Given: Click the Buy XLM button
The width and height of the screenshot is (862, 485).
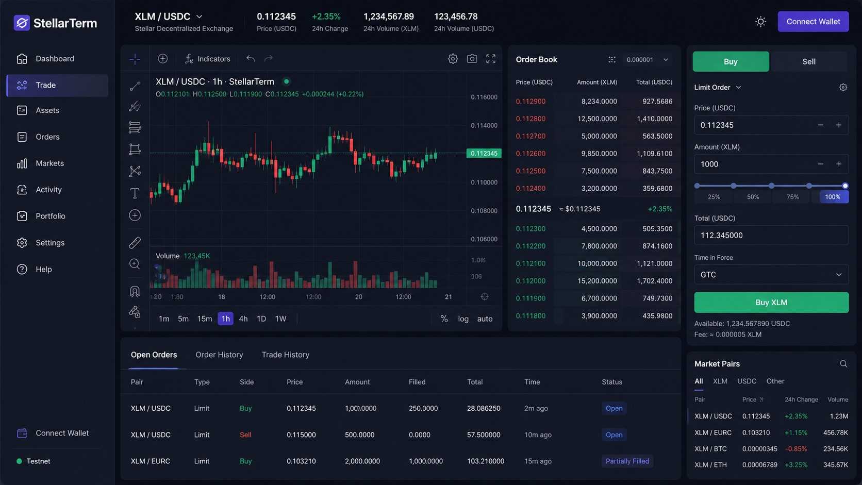Looking at the screenshot, I should pos(771,303).
